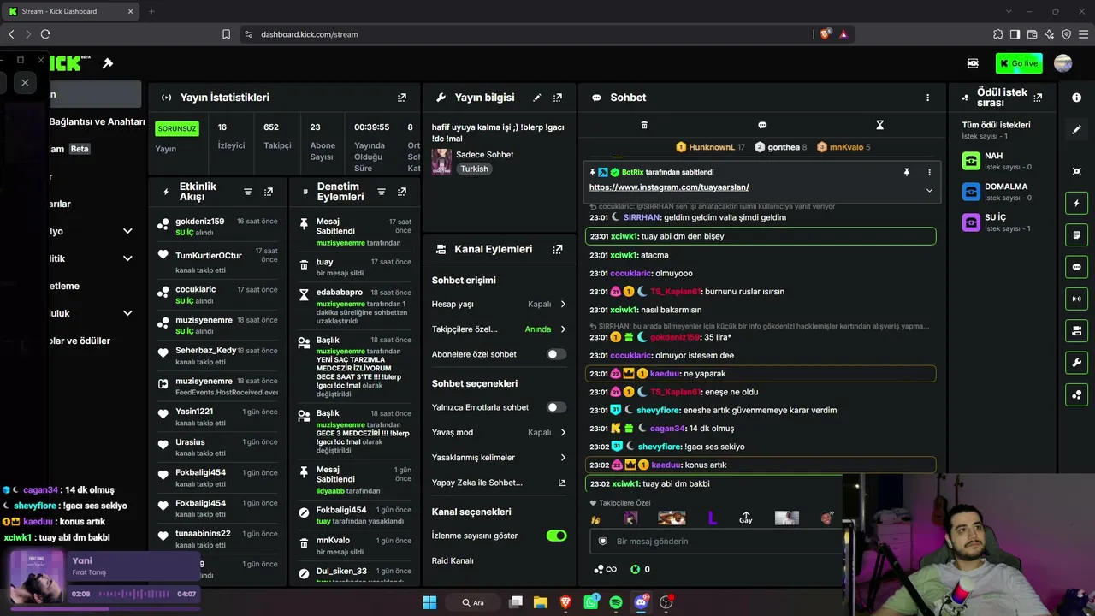This screenshot has height=616, width=1095.
Task: Click the Go live button
Action: [1019, 63]
